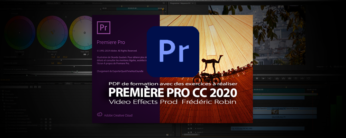Image resolution: width=346 pixels, height=138 pixels.
Task: Click the thumbnail on Clip #108.mov
Action: [275, 112]
